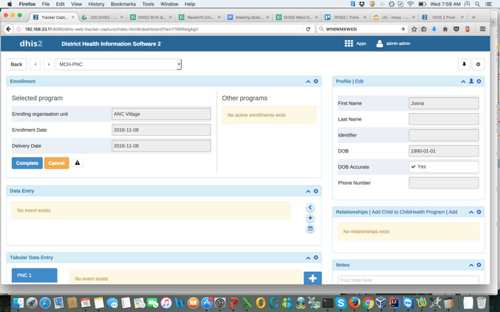Click the warning triangle icon beside Cancel

click(x=78, y=163)
